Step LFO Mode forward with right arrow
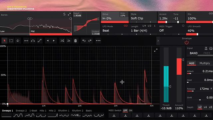The image size is (213, 120). pos(122,34)
